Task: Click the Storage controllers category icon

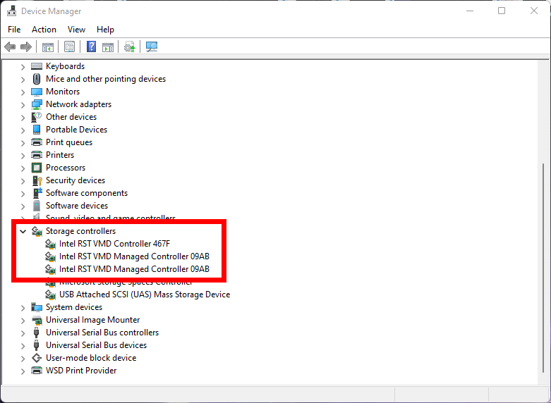Action: coord(37,231)
